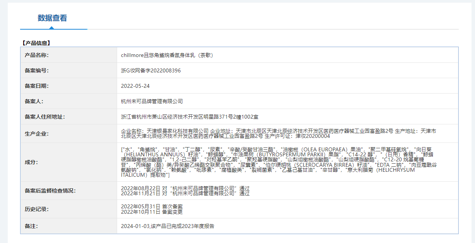This screenshot has width=475, height=243.
Task: Select remark 2024-01-03,该产品已完成2023年度报告
Action: 168,226
